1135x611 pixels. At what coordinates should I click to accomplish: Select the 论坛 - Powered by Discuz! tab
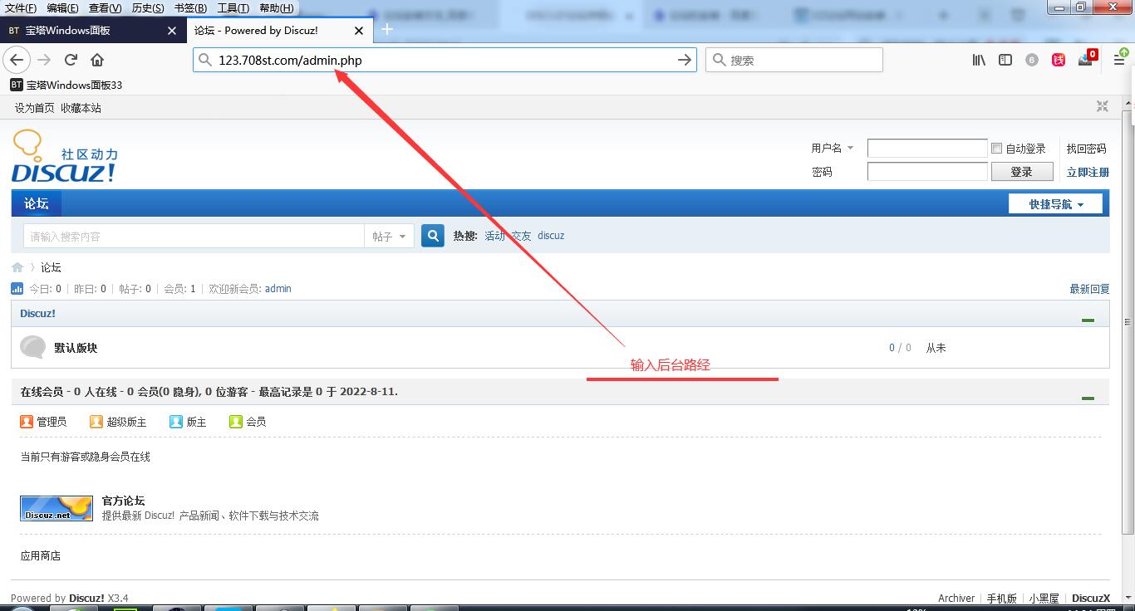coord(278,31)
